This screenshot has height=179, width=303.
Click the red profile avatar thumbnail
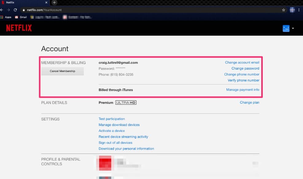105,163
